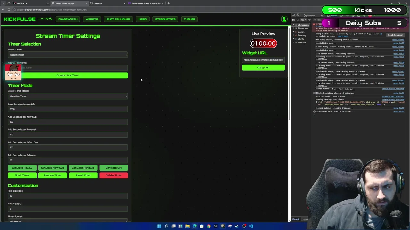Open a new browser tab with plus icon
410x230 pixels.
pyautogui.click(x=168, y=3)
